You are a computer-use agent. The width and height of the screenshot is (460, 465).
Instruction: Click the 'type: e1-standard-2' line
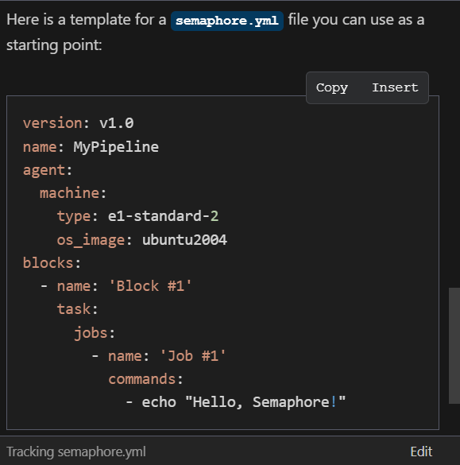tap(137, 216)
